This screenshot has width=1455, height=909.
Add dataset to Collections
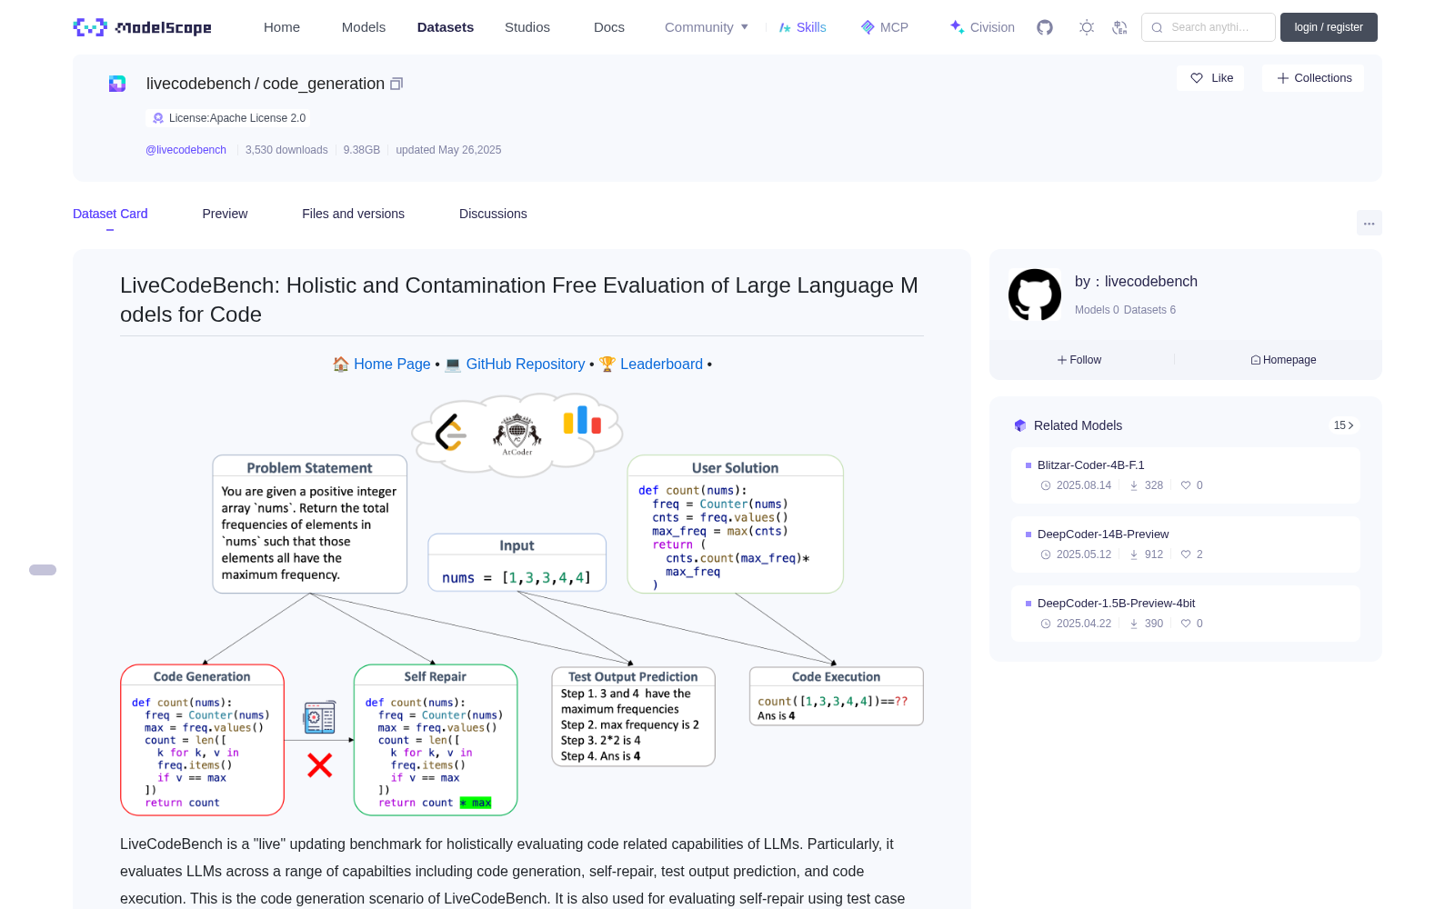point(1313,78)
